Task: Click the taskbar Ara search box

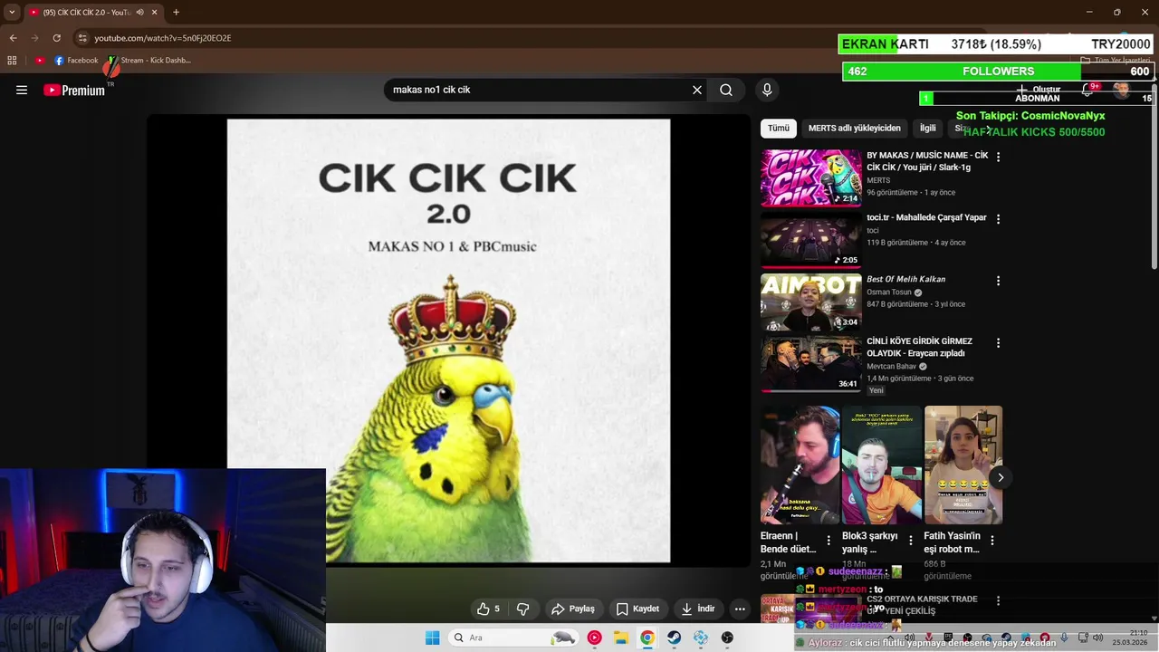Action: pos(513,638)
